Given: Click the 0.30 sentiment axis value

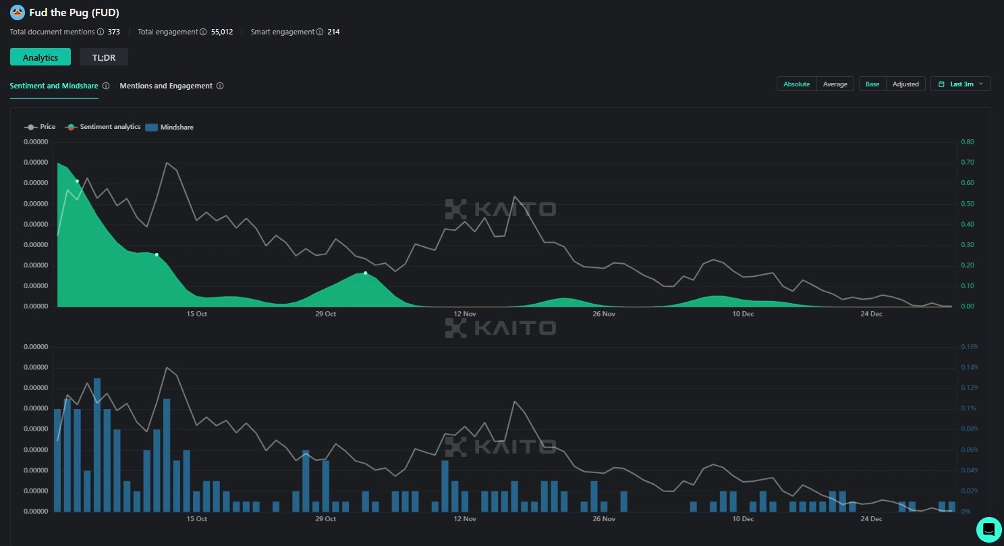Looking at the screenshot, I should pyautogui.click(x=968, y=245).
